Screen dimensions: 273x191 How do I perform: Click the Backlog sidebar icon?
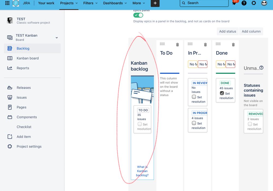10,48
